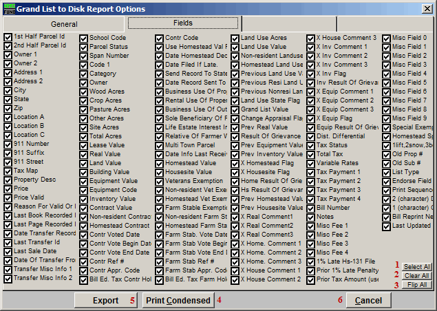Toggle the Bill Number checkbox
The image size is (437, 311).
(x=310, y=207)
